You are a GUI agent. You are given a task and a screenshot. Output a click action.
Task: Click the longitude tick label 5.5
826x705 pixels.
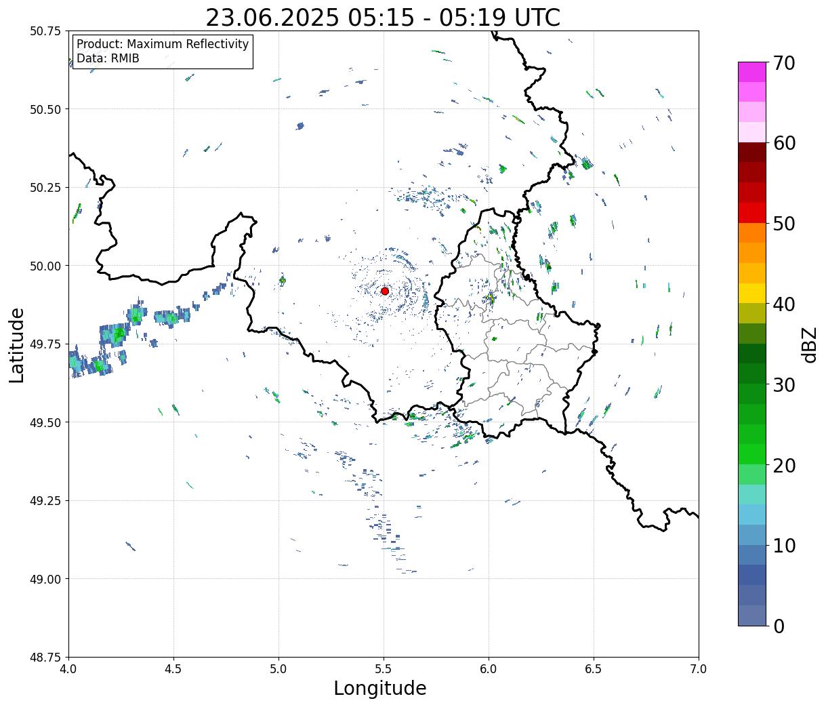click(384, 669)
